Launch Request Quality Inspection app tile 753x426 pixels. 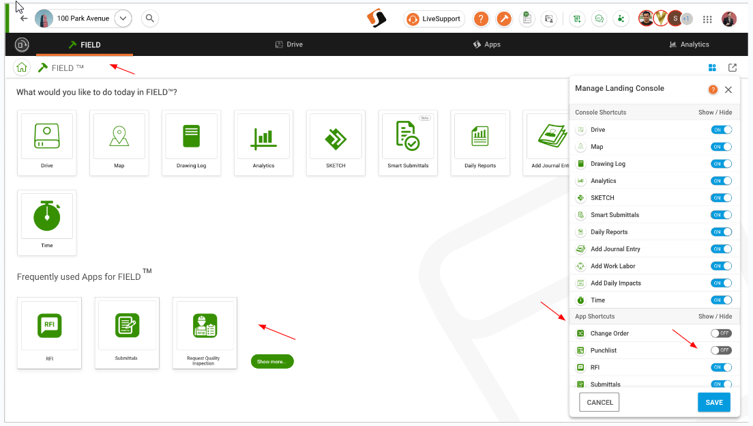click(205, 332)
